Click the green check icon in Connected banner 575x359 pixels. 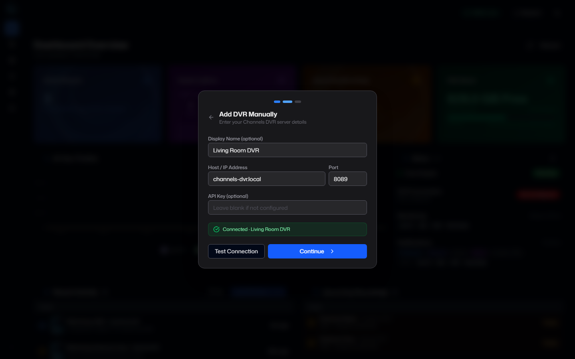pos(216,229)
